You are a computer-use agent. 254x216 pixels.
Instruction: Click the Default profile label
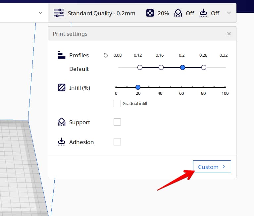pos(79,69)
